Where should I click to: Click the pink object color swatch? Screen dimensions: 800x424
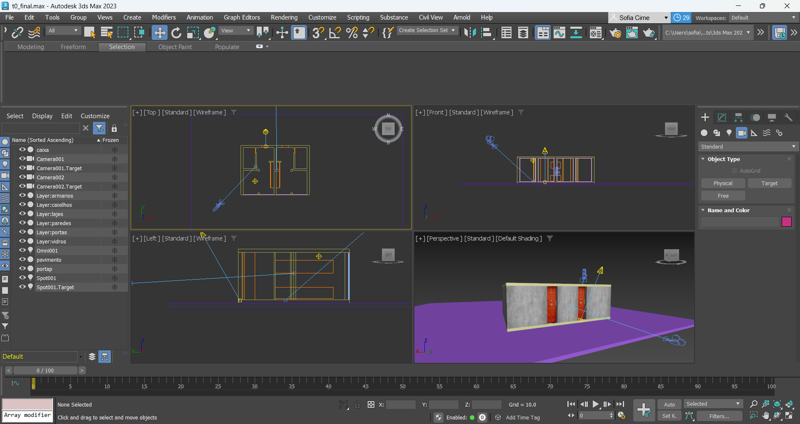(x=786, y=222)
